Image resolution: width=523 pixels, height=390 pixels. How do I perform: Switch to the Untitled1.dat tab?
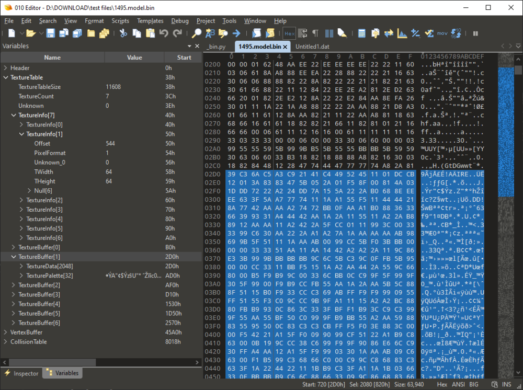point(312,47)
